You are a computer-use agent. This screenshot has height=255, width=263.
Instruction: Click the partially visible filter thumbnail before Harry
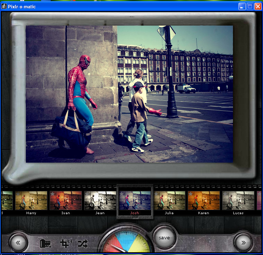(7, 200)
